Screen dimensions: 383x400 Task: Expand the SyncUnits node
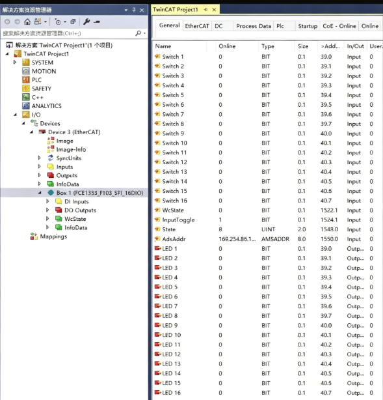tap(39, 158)
